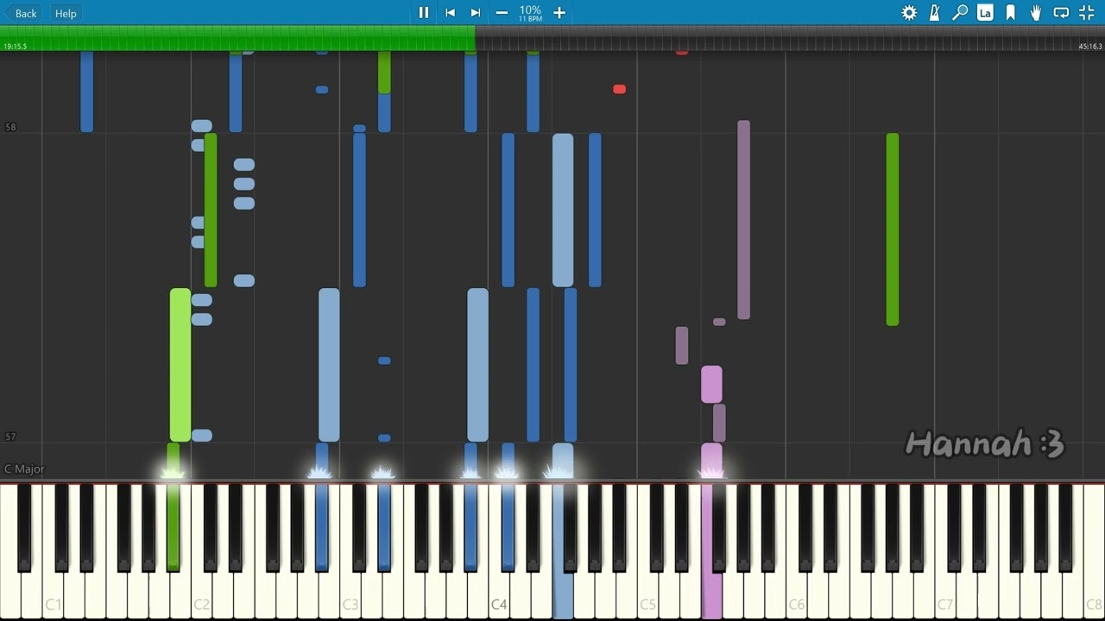Viewport: 1105px width, 621px height.
Task: Toggle the metronome
Action: (x=935, y=13)
